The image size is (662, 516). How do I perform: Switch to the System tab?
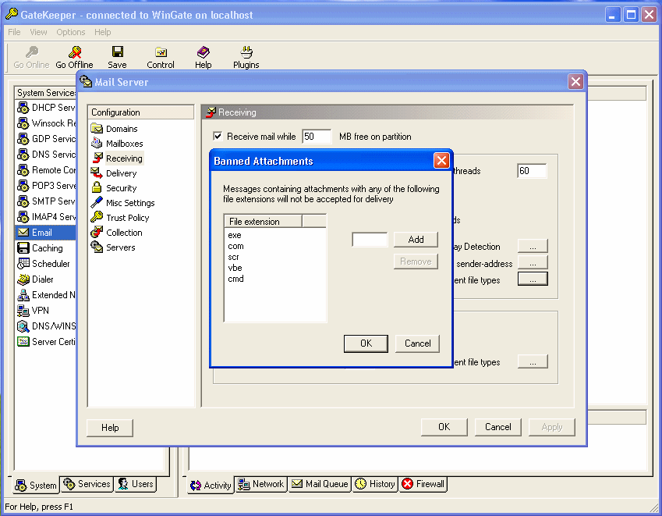(x=35, y=485)
